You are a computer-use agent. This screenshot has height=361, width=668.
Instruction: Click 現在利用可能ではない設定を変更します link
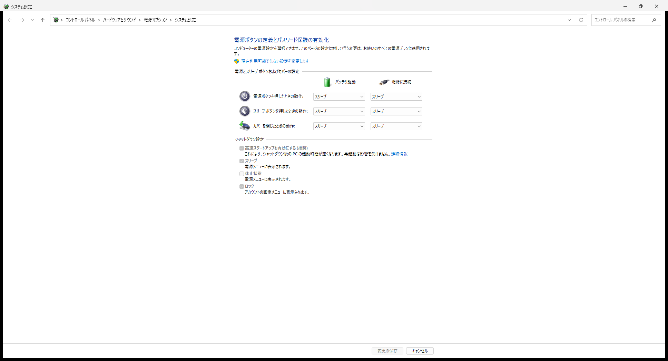click(275, 61)
